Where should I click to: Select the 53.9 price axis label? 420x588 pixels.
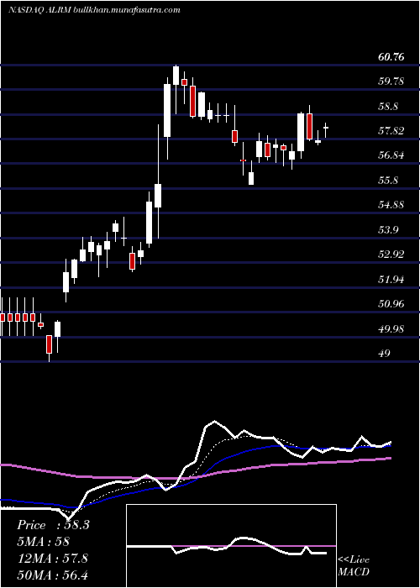[x=388, y=230]
